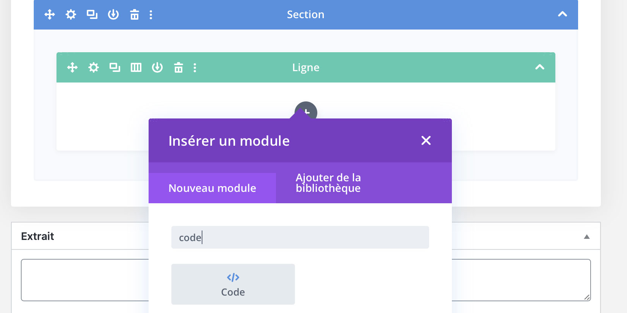Save Section to library
This screenshot has width=627, height=313.
coord(113,15)
